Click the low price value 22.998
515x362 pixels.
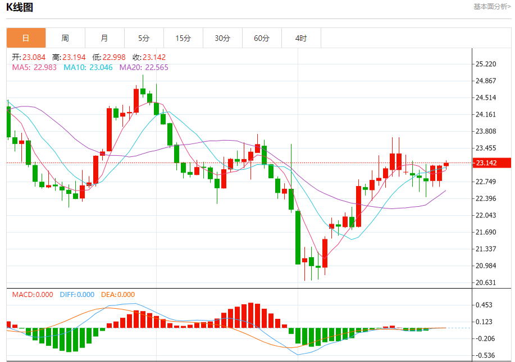tap(114, 57)
